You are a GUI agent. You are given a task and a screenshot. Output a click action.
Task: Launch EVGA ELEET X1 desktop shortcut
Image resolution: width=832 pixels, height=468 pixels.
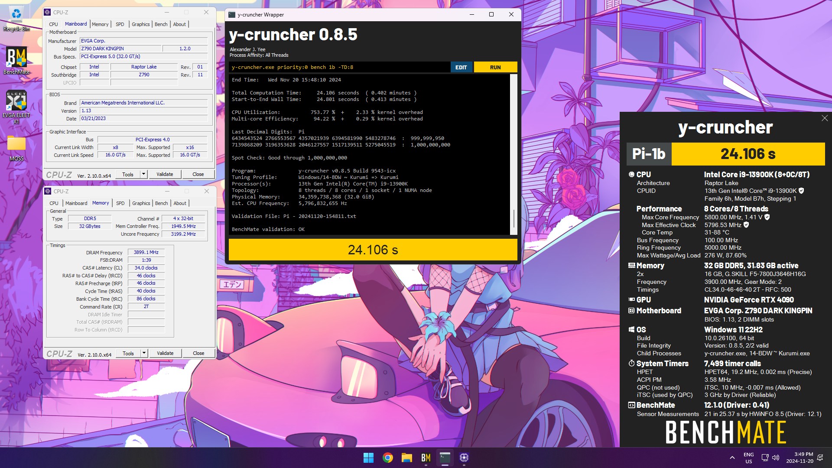(x=16, y=107)
